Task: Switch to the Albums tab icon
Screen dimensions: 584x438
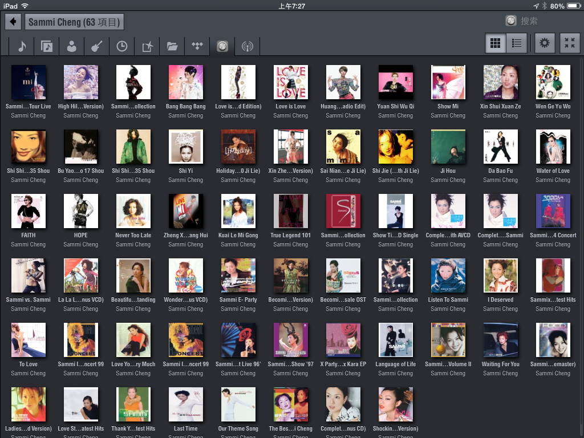Action: click(x=47, y=46)
